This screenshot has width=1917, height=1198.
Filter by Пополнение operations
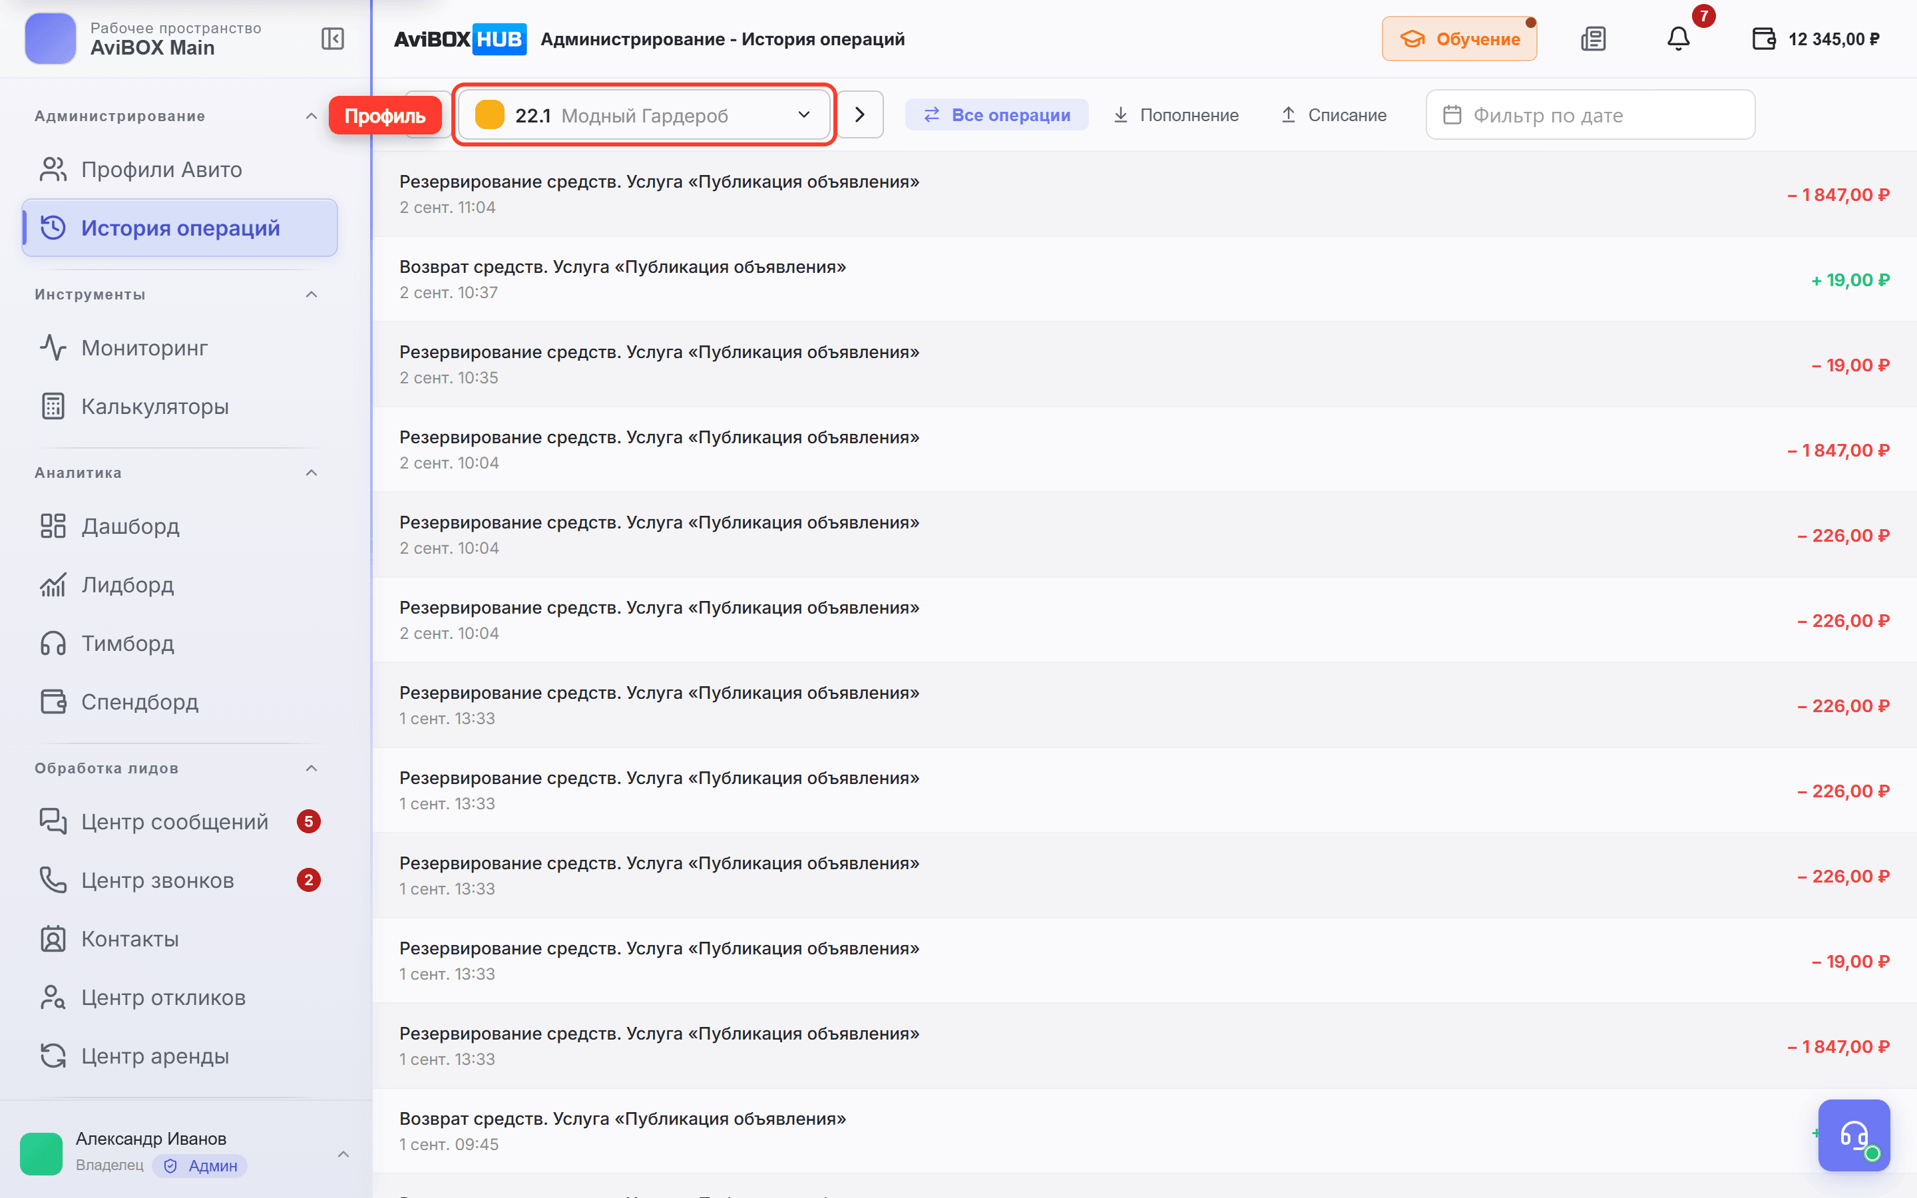(x=1176, y=115)
